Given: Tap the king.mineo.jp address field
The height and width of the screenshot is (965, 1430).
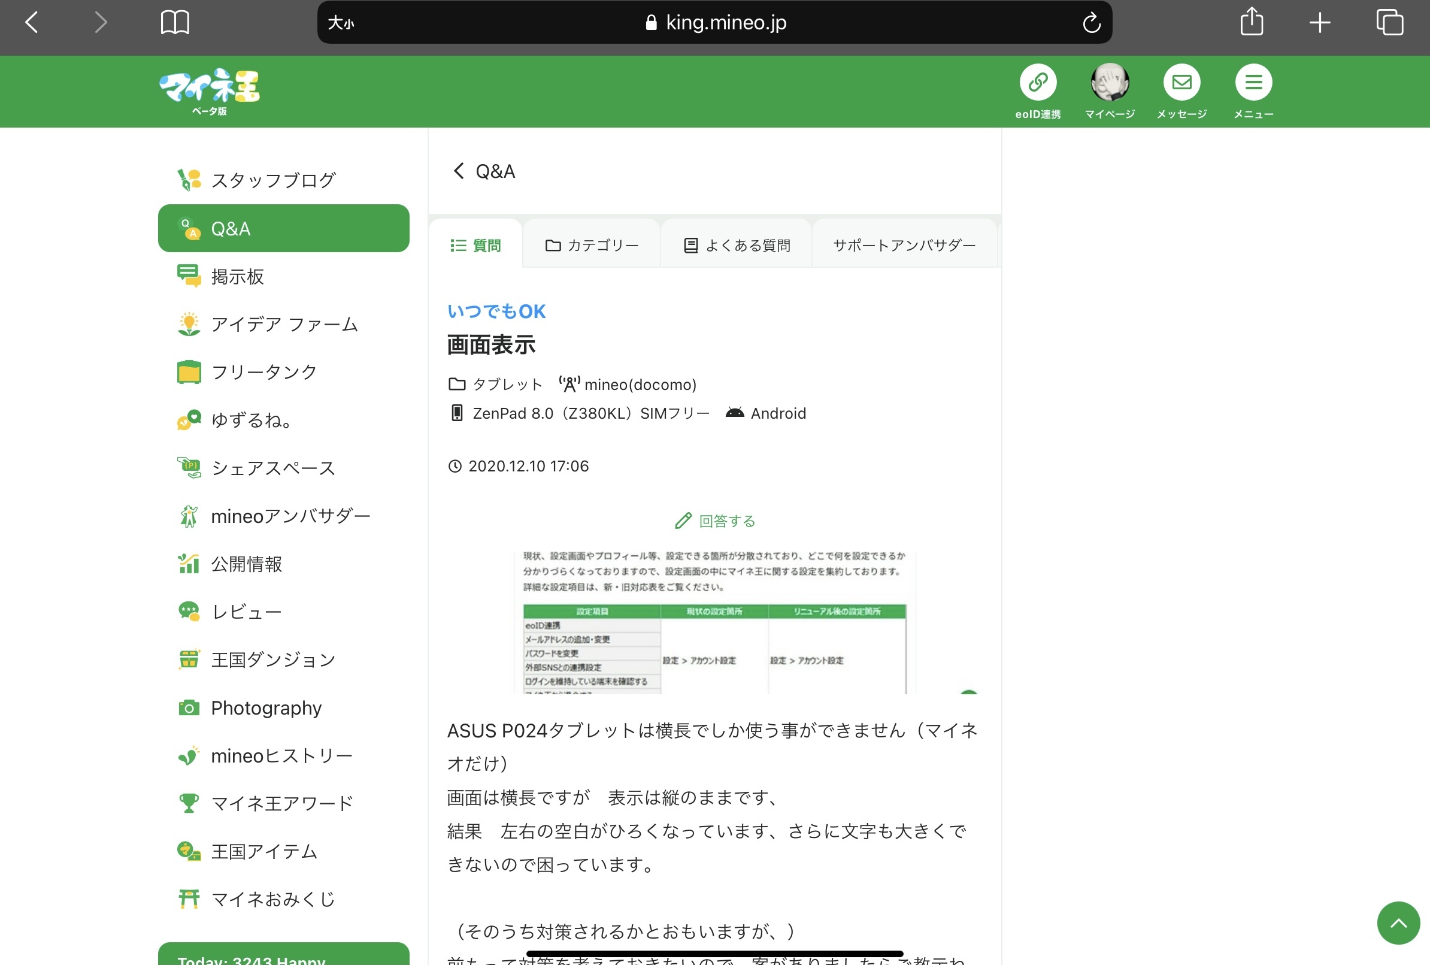Looking at the screenshot, I should click(x=716, y=23).
